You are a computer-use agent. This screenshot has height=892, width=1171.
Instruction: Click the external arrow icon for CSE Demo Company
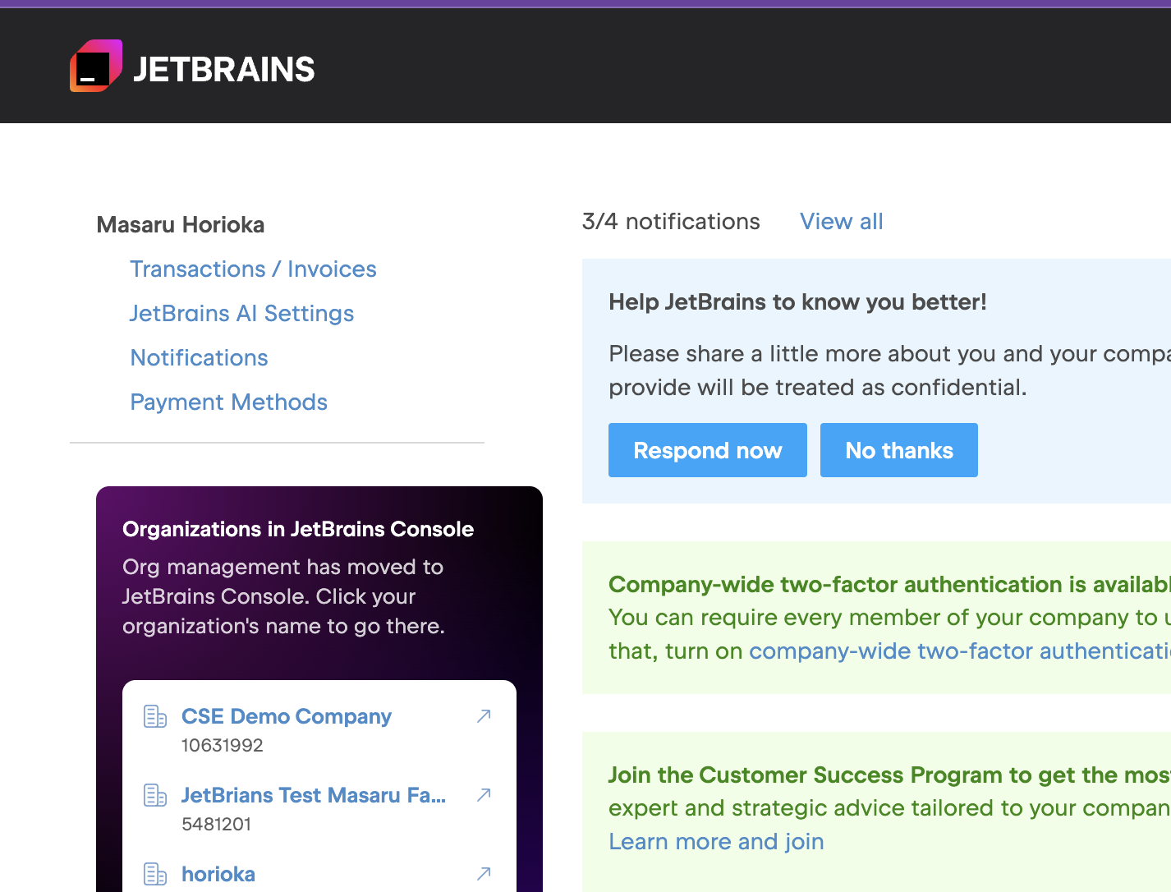[x=484, y=716]
